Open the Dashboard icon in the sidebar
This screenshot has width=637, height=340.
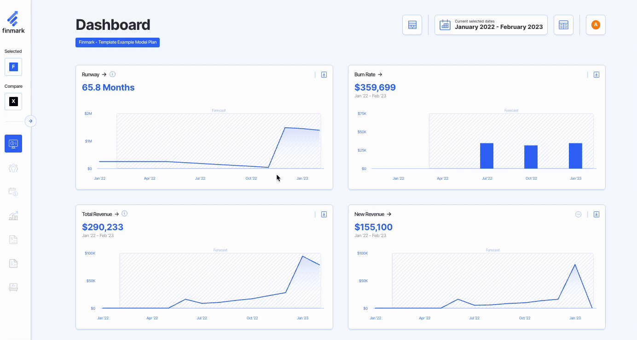pos(13,143)
